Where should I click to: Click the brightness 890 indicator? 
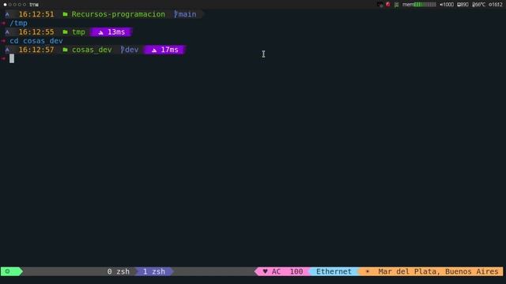[x=463, y=5]
